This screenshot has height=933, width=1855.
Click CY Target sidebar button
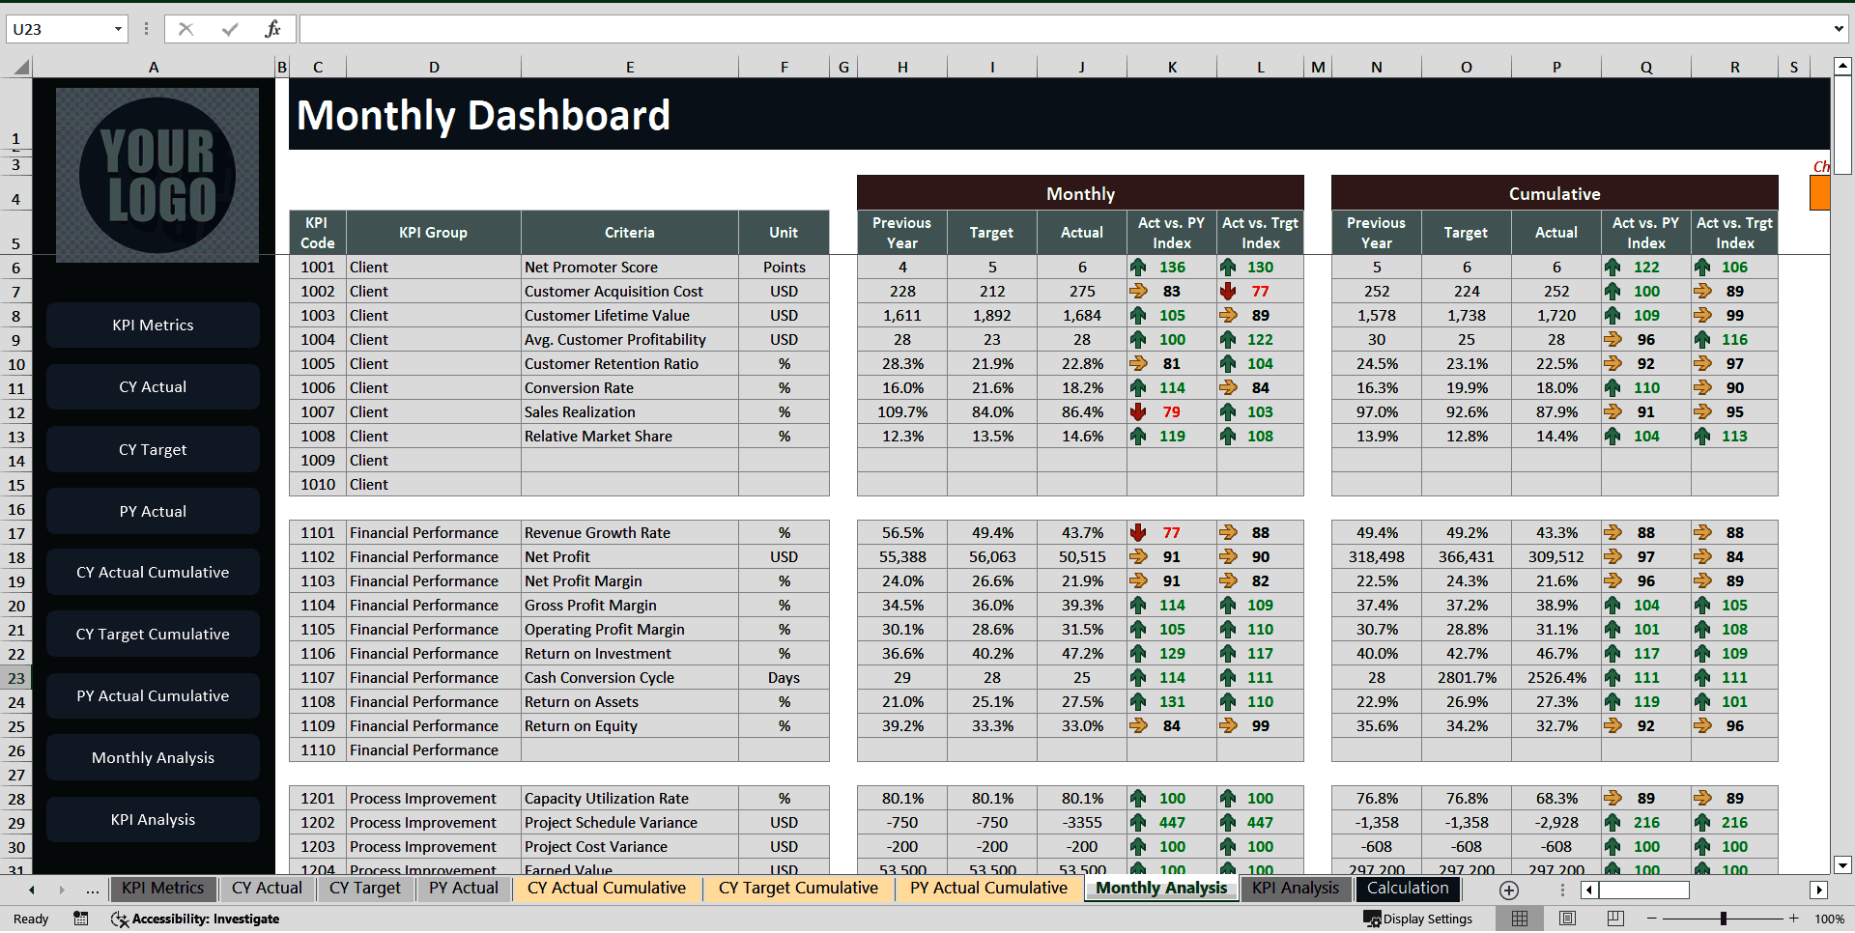coord(153,450)
